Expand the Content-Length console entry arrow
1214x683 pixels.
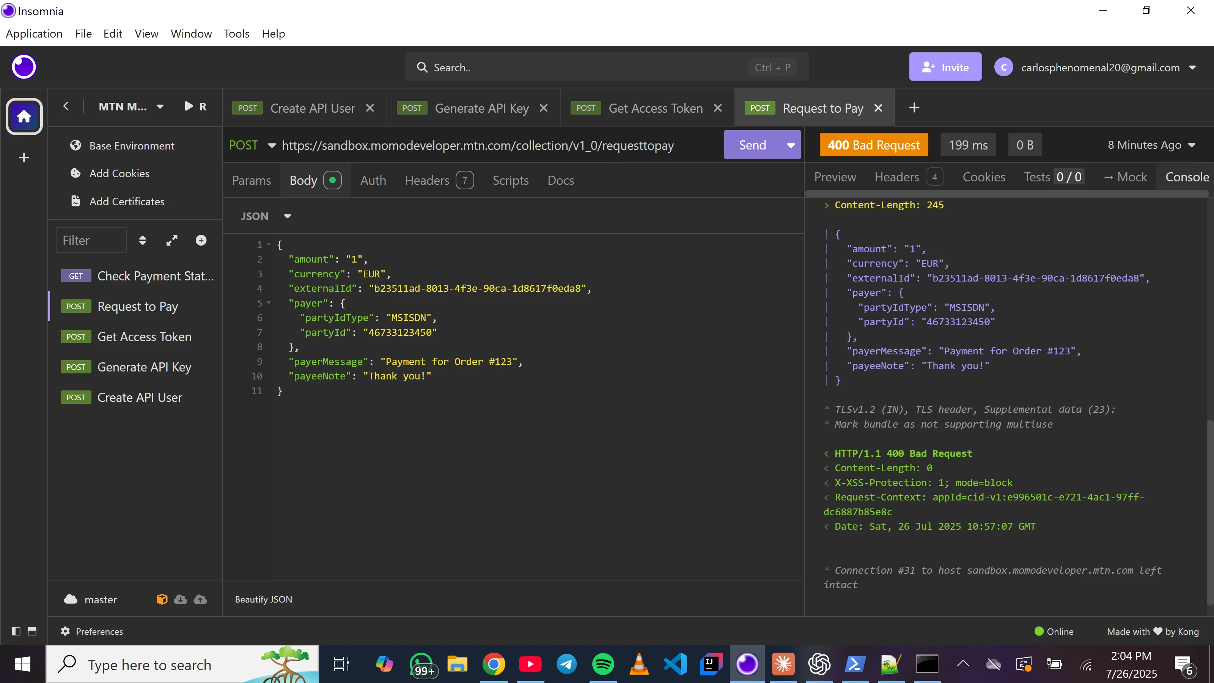[826, 205]
